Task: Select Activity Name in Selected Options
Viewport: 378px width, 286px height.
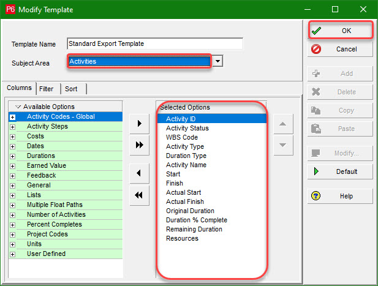Action: (x=212, y=165)
